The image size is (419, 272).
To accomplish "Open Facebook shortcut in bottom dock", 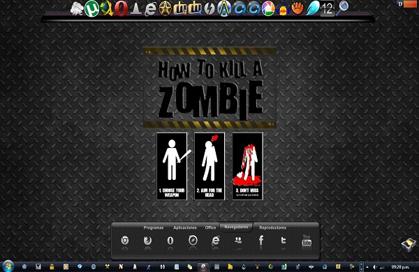I will click(x=261, y=241).
